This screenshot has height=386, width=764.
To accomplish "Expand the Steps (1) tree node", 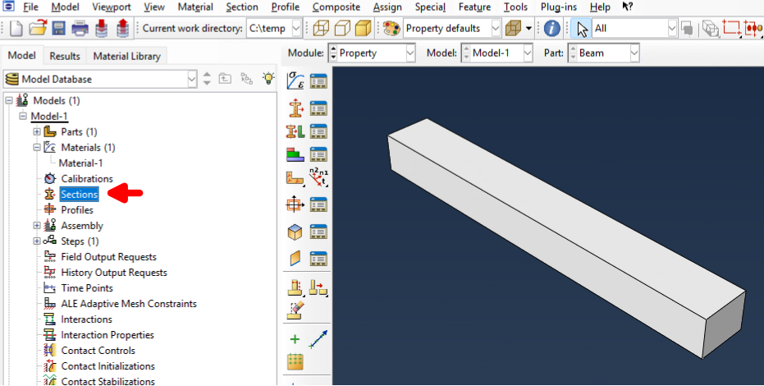I will pyautogui.click(x=37, y=241).
